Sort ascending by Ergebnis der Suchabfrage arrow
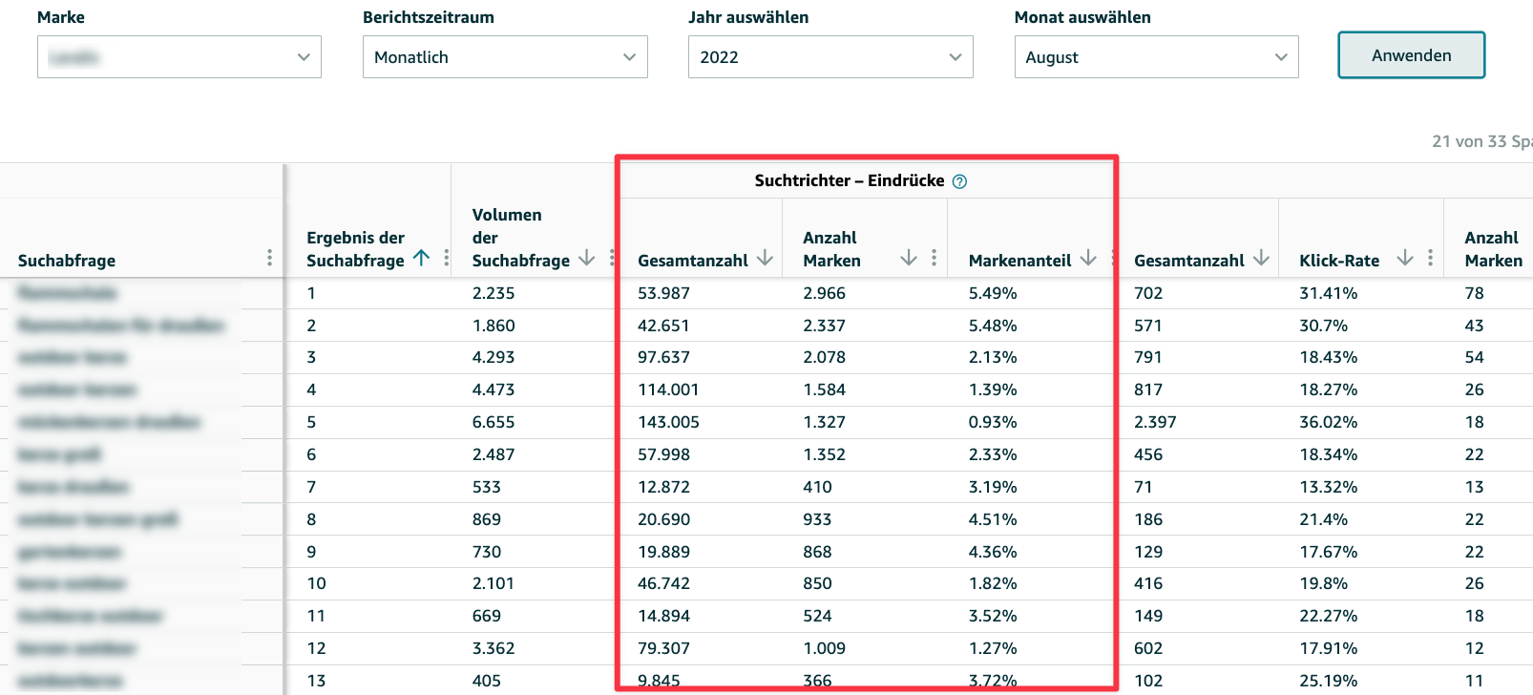The width and height of the screenshot is (1533, 695). tap(421, 258)
